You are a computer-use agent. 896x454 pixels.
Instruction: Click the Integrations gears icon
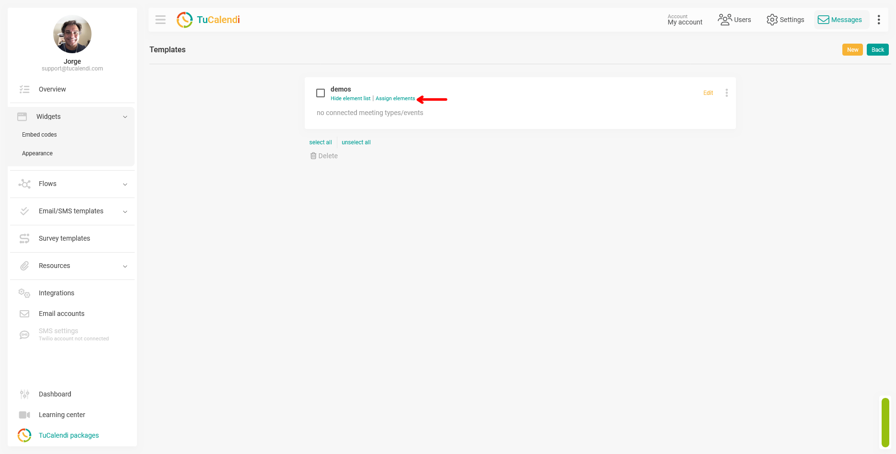[x=24, y=293]
